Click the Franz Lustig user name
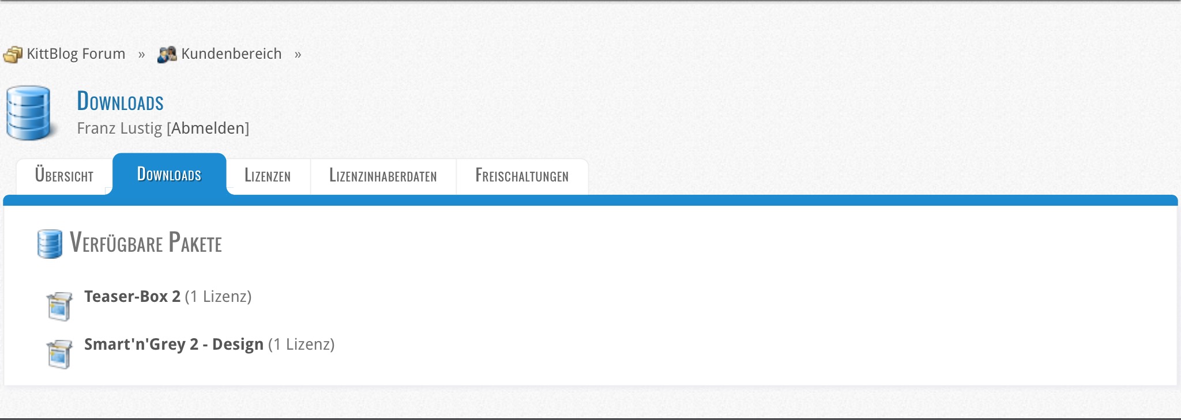 click(x=120, y=128)
